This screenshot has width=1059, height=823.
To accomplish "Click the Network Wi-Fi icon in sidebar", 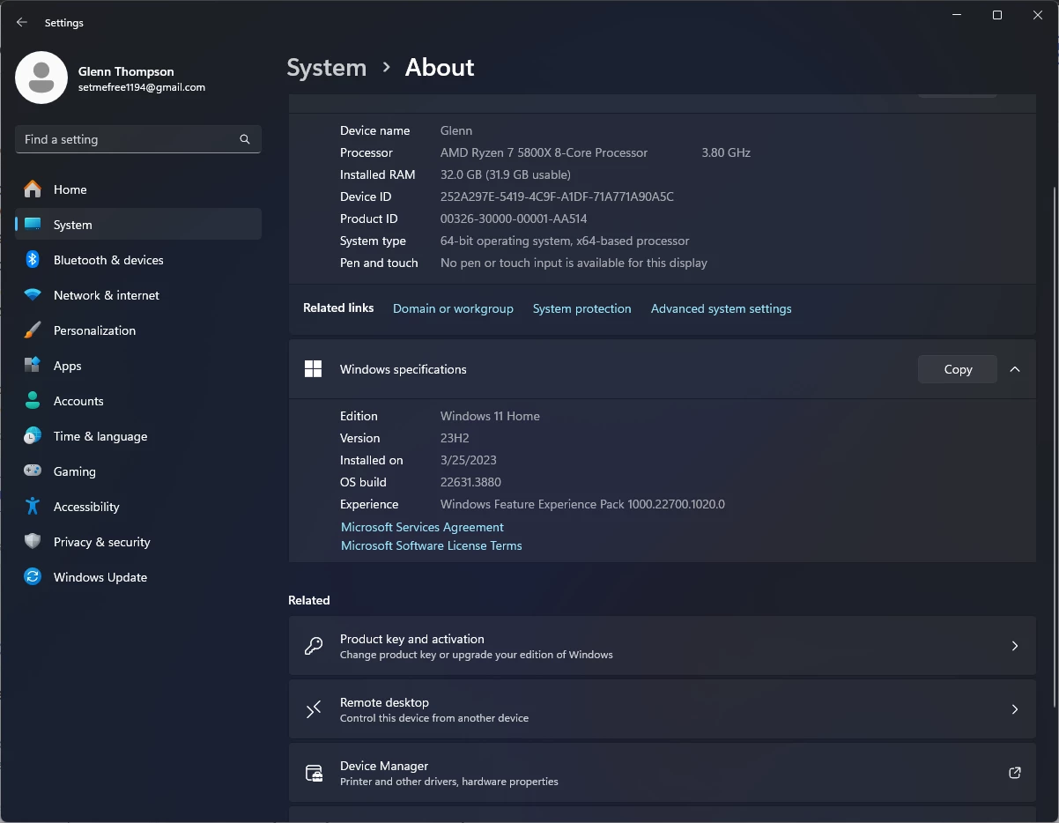I will pyautogui.click(x=33, y=295).
